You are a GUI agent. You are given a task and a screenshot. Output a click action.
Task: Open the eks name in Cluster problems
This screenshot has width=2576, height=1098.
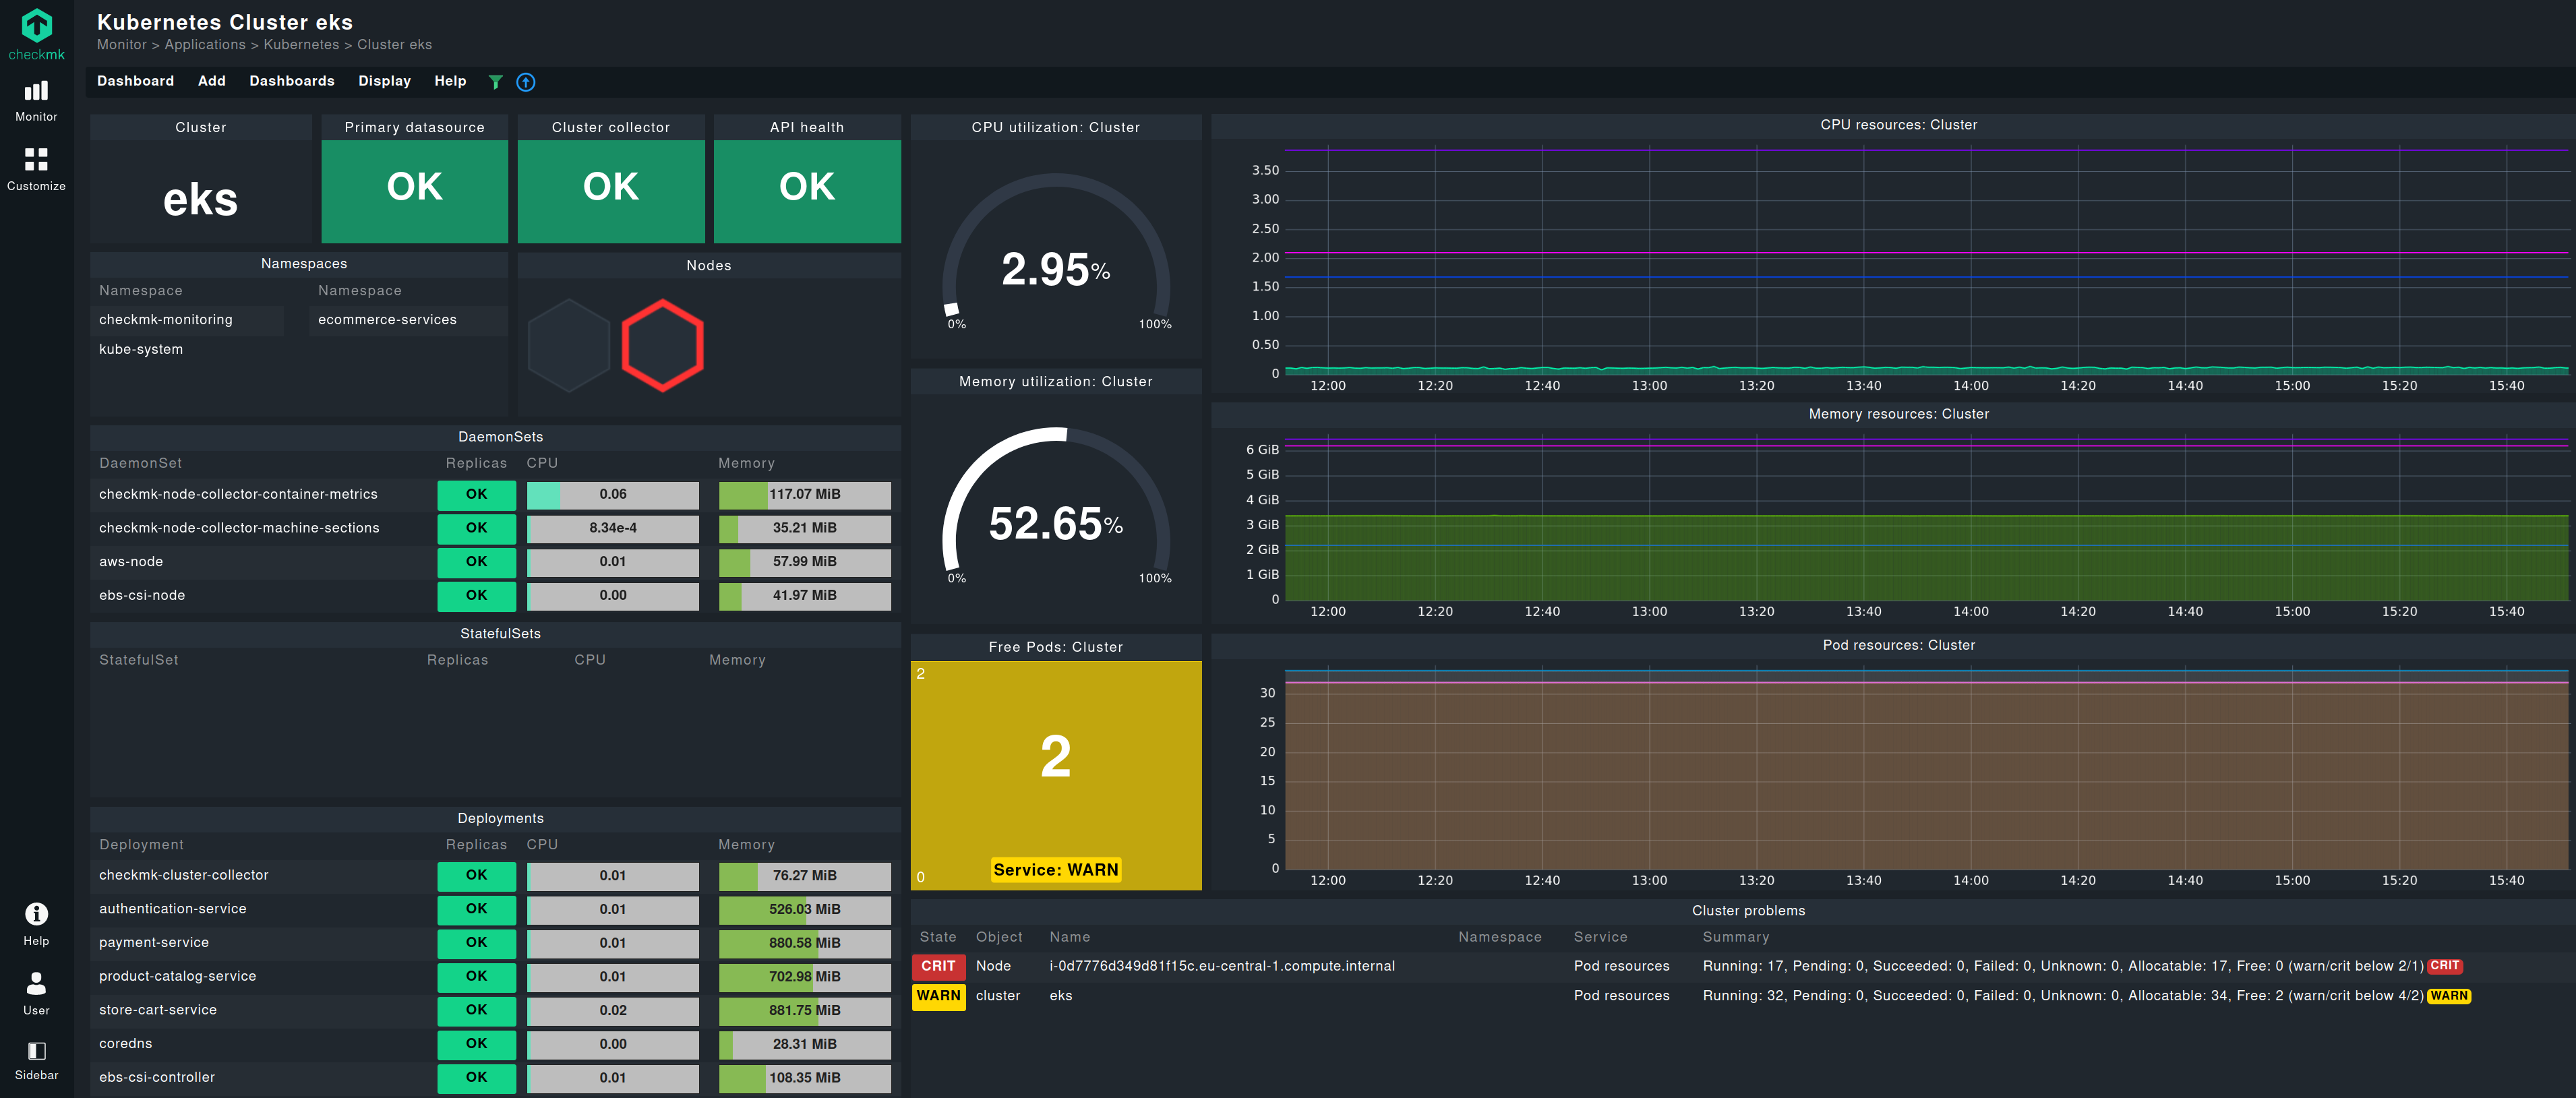point(1061,996)
